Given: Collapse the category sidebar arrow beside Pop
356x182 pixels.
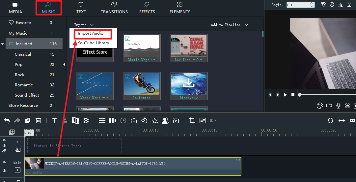Looking at the screenshot, I should (64, 65).
